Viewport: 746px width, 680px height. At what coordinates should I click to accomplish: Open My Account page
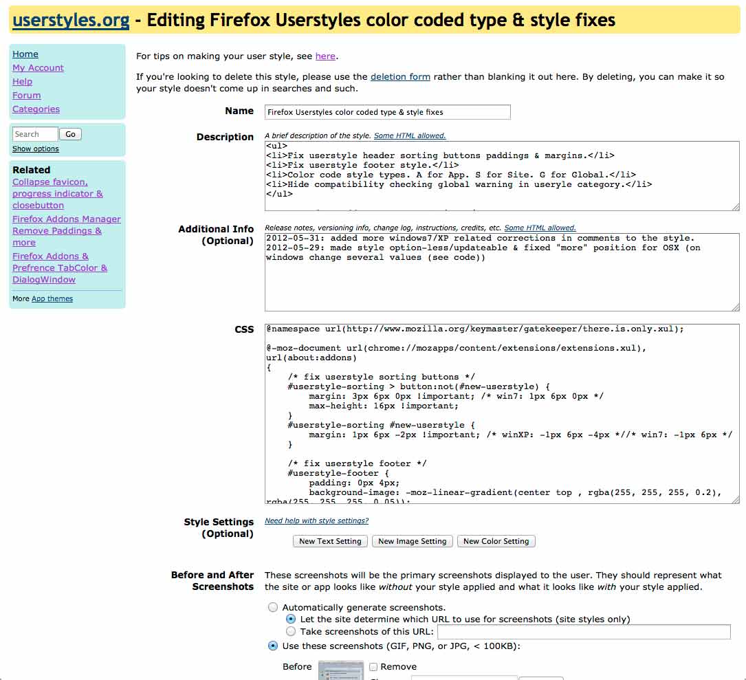click(38, 68)
